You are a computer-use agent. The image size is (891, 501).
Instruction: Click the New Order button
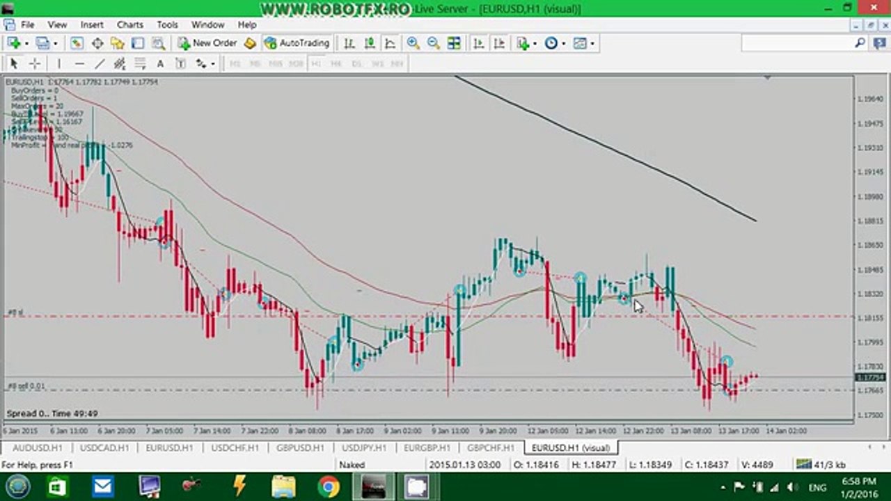click(207, 43)
